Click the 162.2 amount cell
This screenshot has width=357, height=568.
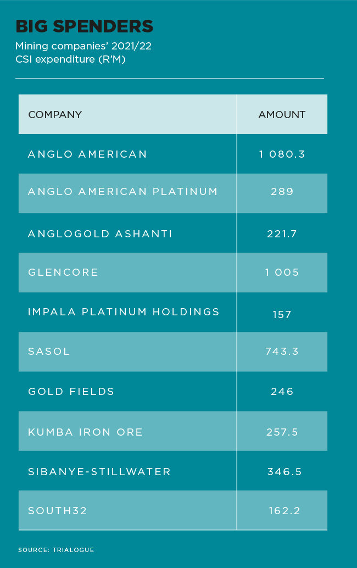coord(282,510)
